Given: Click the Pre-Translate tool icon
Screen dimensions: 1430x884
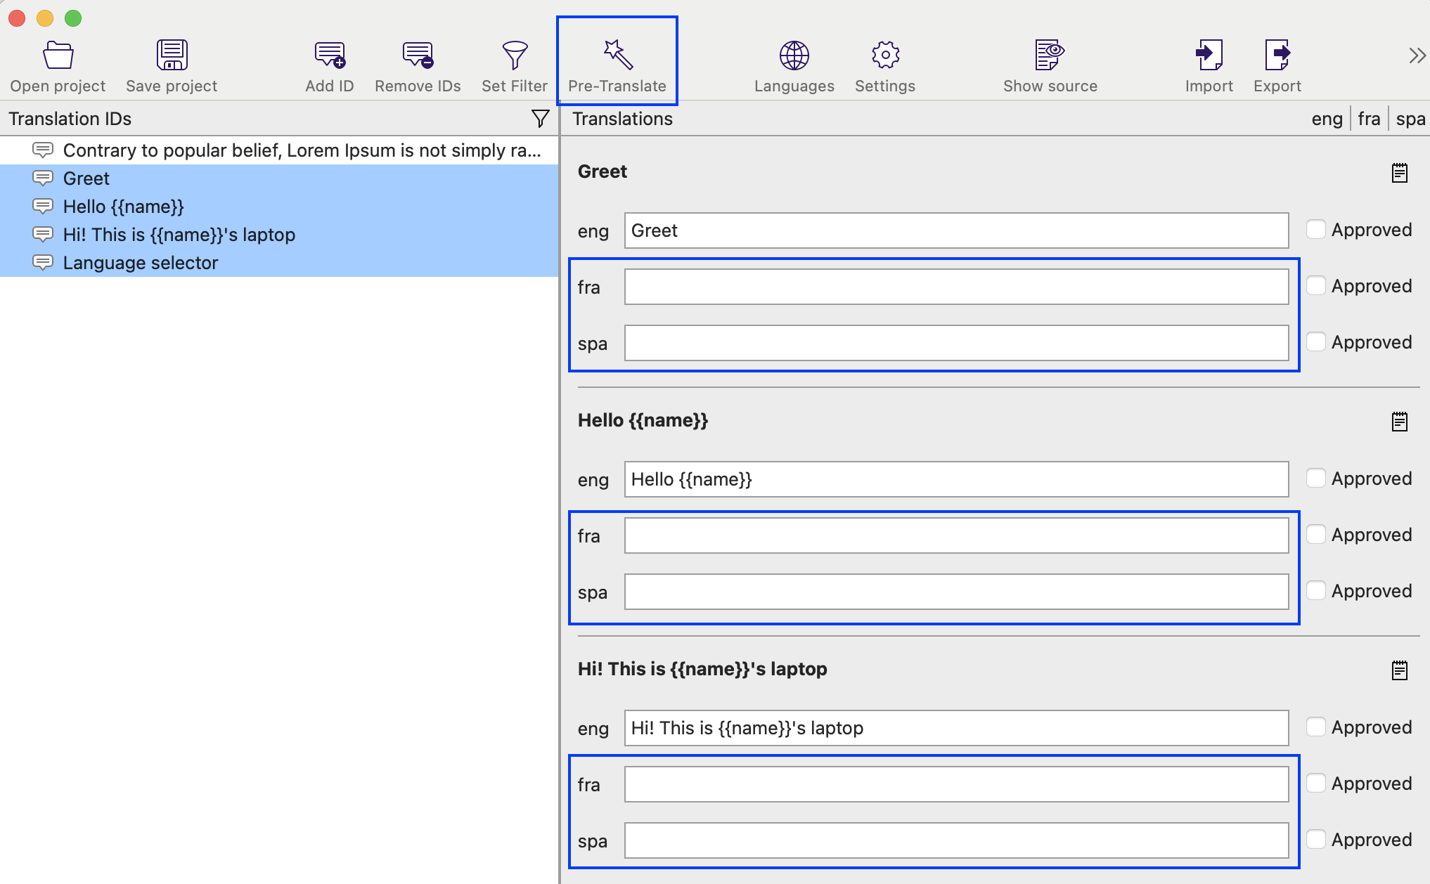Looking at the screenshot, I should (616, 53).
